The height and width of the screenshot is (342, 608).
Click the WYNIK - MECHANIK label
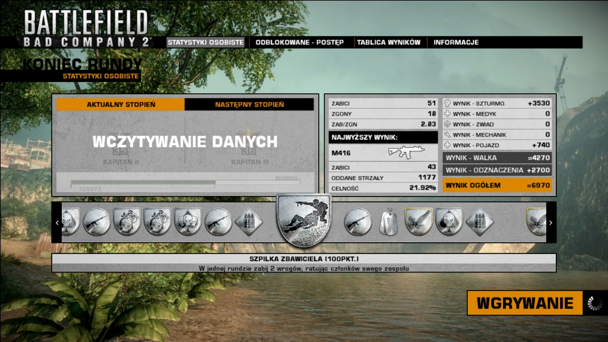[481, 135]
